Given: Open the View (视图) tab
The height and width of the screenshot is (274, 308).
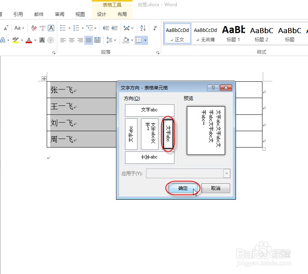Looking at the screenshot, I should [80, 14].
